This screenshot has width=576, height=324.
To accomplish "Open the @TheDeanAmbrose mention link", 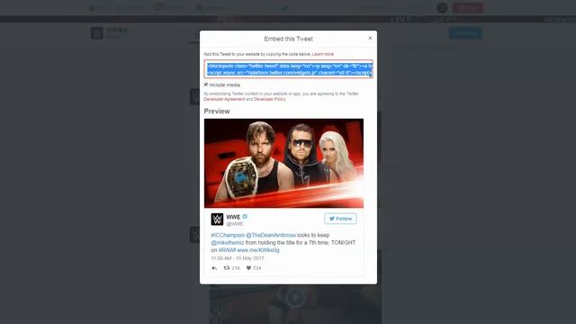I will [x=271, y=235].
